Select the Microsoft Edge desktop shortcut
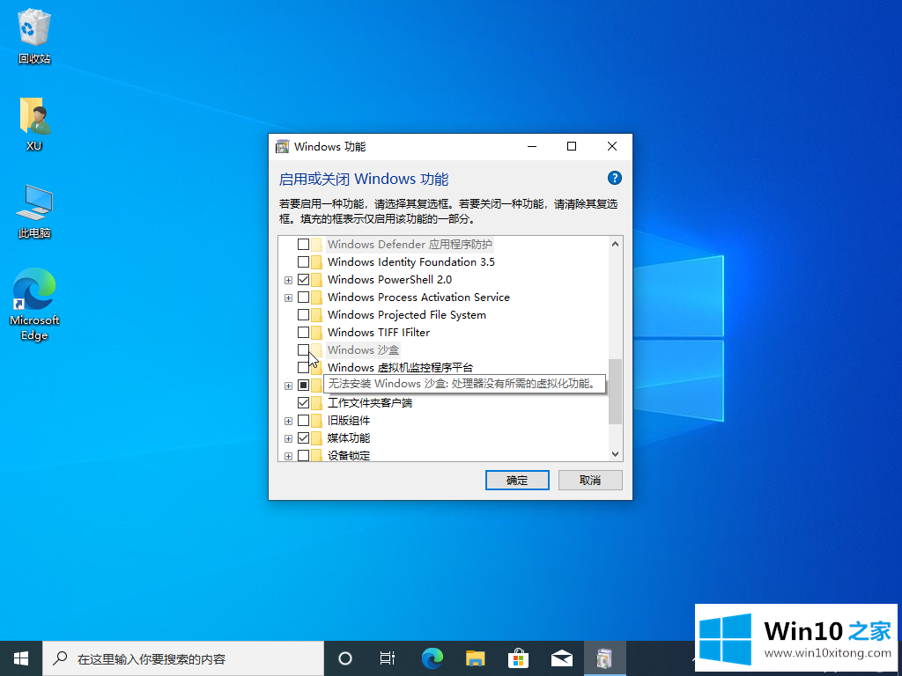This screenshot has height=676, width=902. coord(34,304)
